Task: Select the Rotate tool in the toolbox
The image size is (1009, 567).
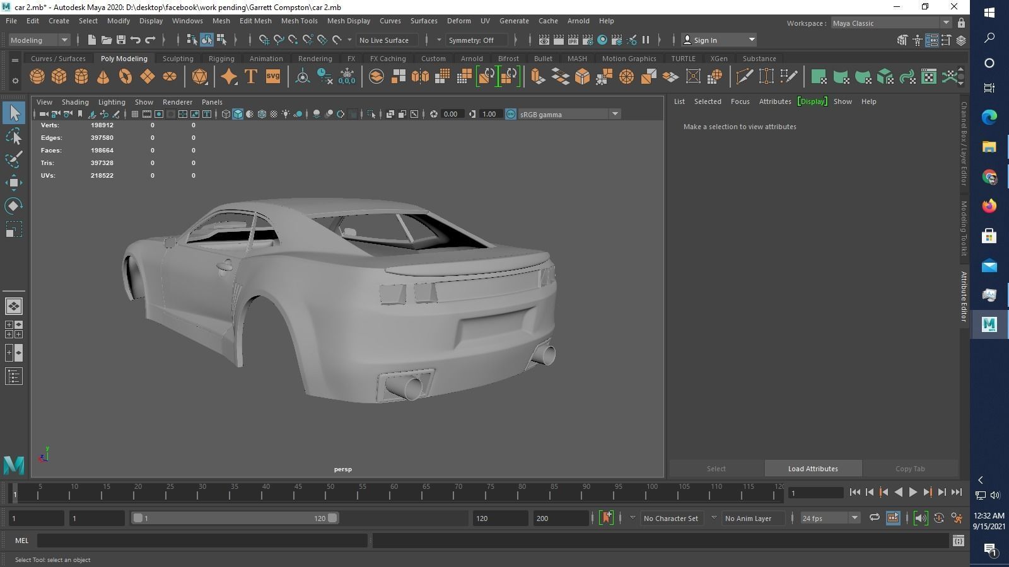Action: point(14,206)
